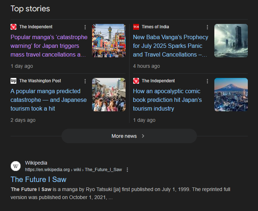Open the 'New Baba Vanga's Prophecy' article
258x211 pixels.
point(170,46)
